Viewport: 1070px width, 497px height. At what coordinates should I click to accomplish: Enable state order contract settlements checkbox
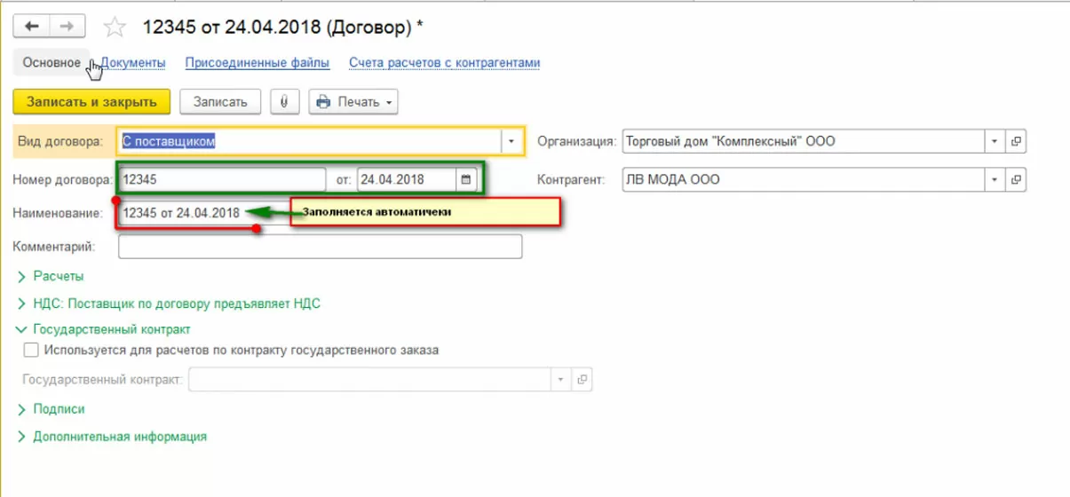(31, 350)
